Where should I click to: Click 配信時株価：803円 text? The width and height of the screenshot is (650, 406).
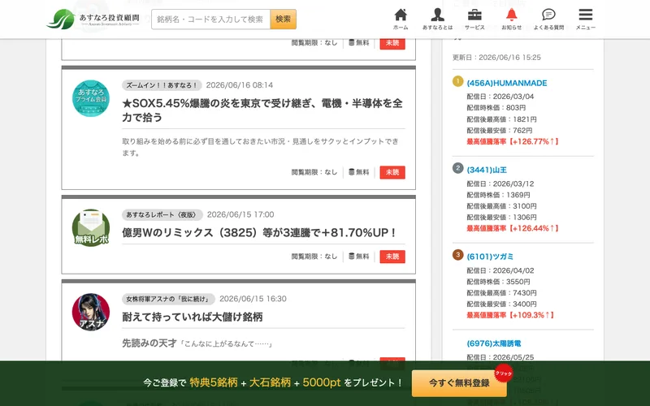tap(496, 108)
